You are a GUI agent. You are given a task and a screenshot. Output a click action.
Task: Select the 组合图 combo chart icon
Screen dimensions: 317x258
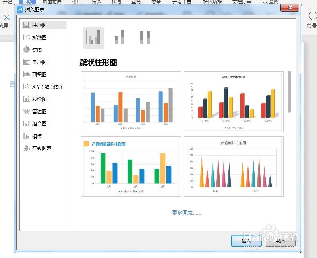(27, 124)
